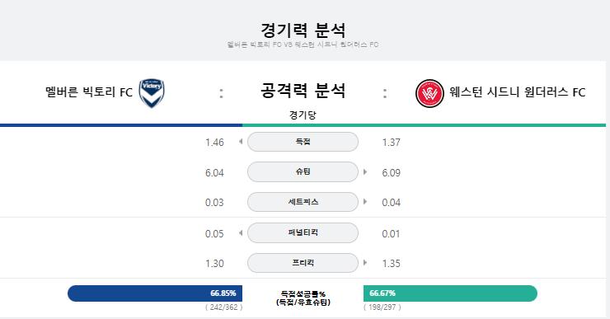Click the left arrow beside 득점
The image size is (610, 319).
(x=241, y=142)
